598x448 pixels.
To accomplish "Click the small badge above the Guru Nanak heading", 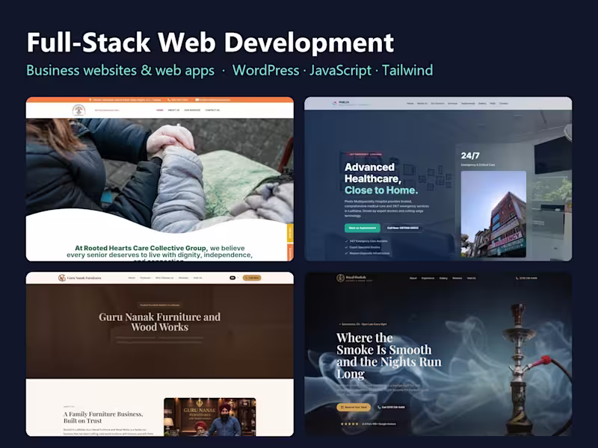I will (159, 305).
